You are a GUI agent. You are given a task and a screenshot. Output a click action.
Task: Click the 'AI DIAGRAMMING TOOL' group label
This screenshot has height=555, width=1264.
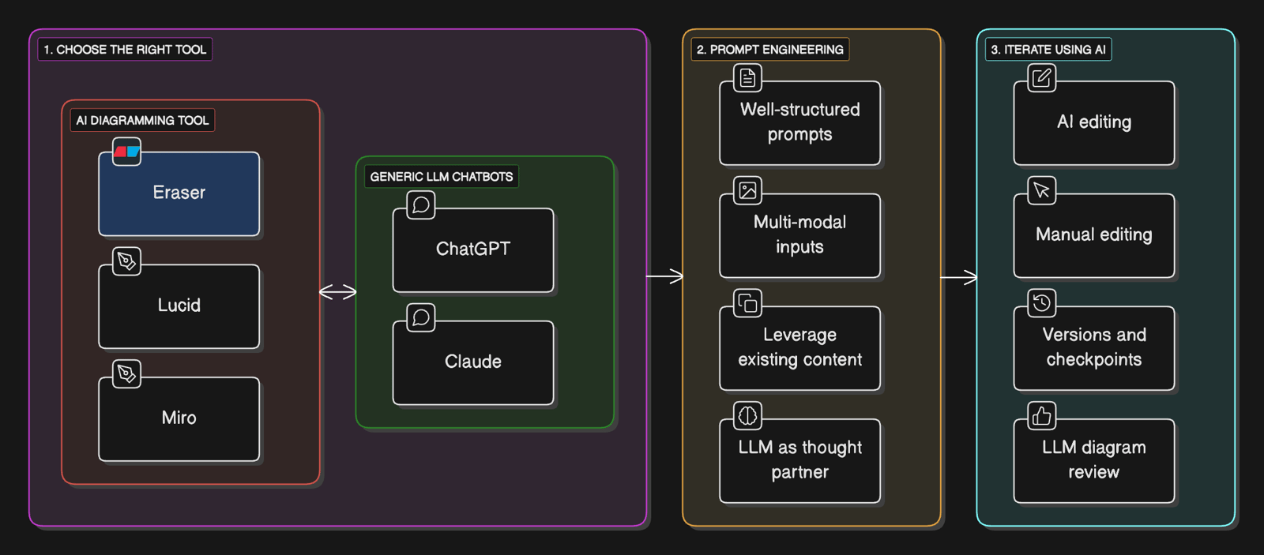click(x=142, y=120)
